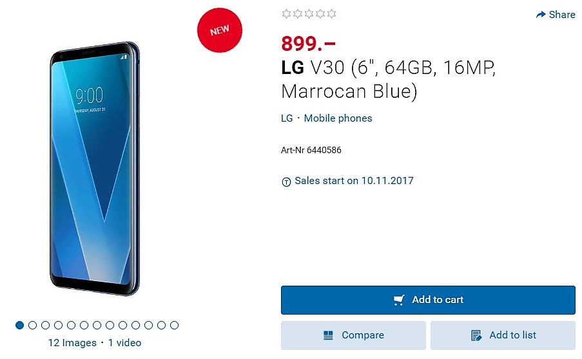The height and width of the screenshot is (359, 582).
Task: Open the LG brand link
Action: pos(287,118)
